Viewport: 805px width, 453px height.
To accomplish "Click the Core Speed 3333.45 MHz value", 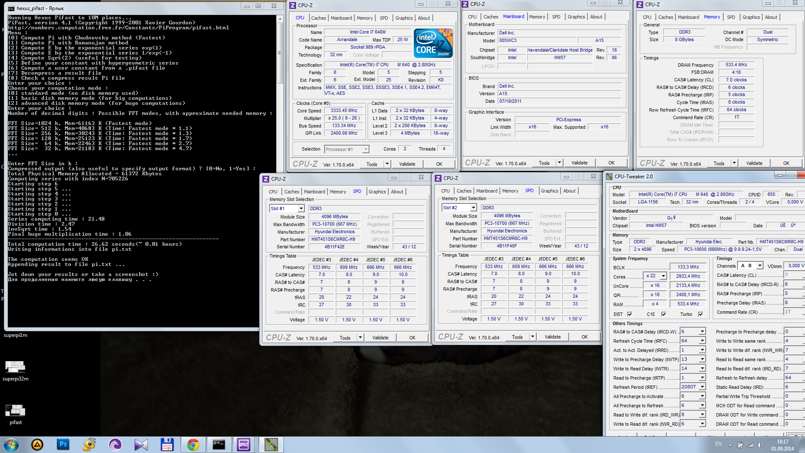I will click(344, 111).
